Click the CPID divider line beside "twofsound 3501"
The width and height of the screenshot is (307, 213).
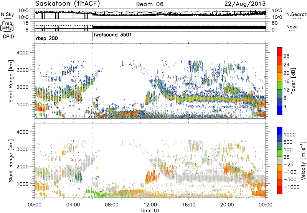tap(92, 37)
